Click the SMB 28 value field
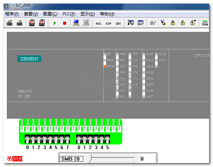 pyautogui.click(x=148, y=159)
